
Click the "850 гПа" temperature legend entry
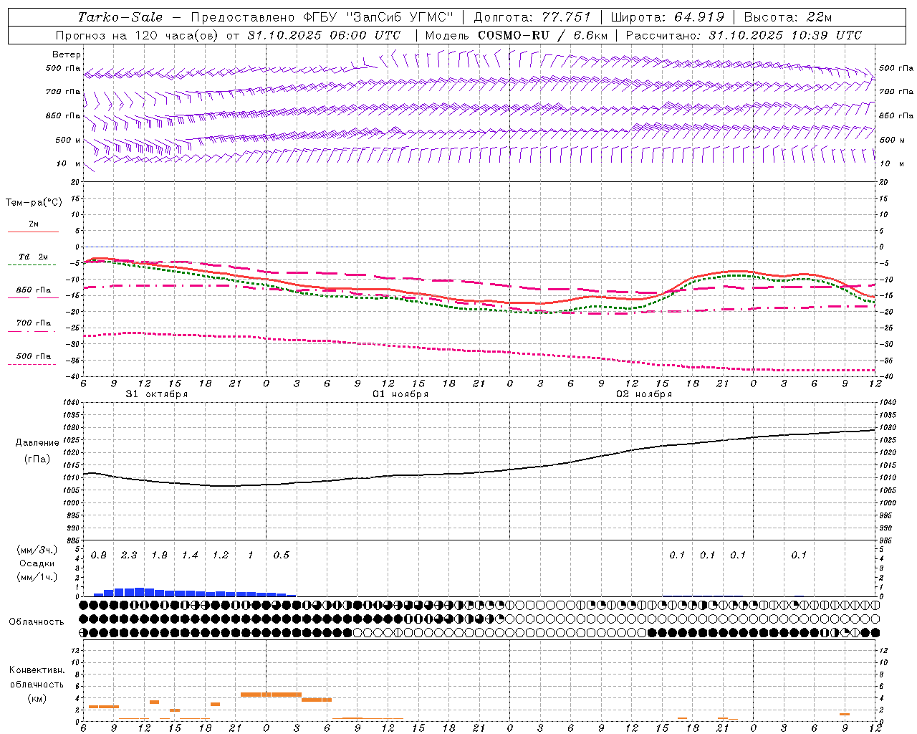click(34, 290)
